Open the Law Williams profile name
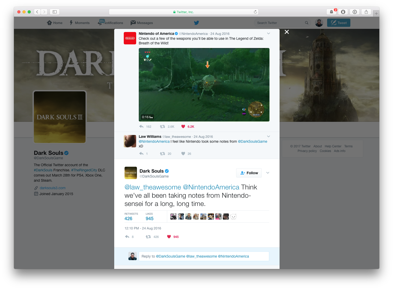Viewport: 393px width, 288px height. coord(150,137)
